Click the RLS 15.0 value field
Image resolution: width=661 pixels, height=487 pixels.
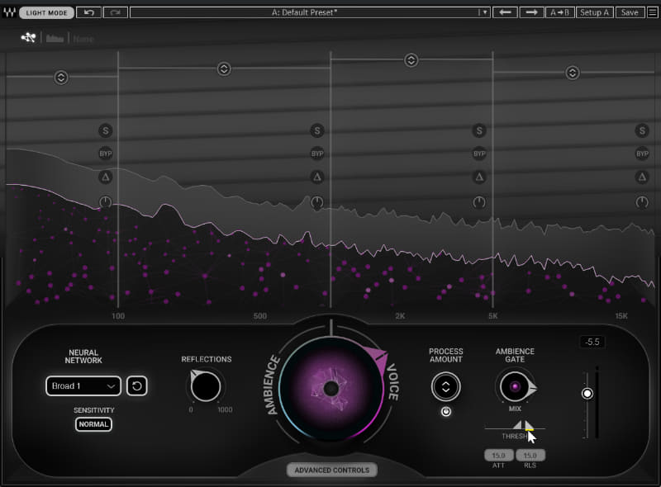click(530, 456)
